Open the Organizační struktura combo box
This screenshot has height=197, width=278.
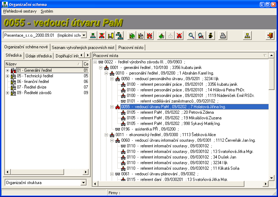[83, 183]
